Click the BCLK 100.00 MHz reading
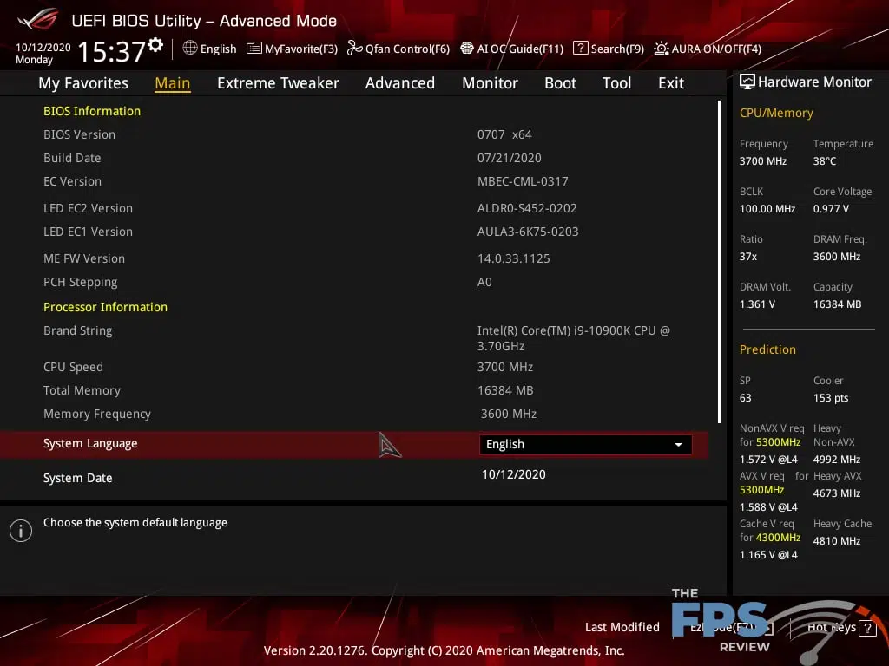Viewport: 889px width, 666px height. pyautogui.click(x=767, y=209)
